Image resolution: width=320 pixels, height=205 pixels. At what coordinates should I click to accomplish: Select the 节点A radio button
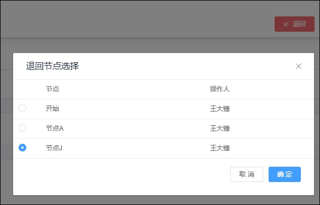pos(22,128)
